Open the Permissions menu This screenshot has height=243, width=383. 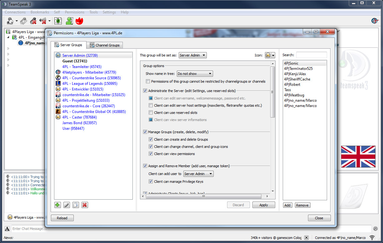[74, 12]
